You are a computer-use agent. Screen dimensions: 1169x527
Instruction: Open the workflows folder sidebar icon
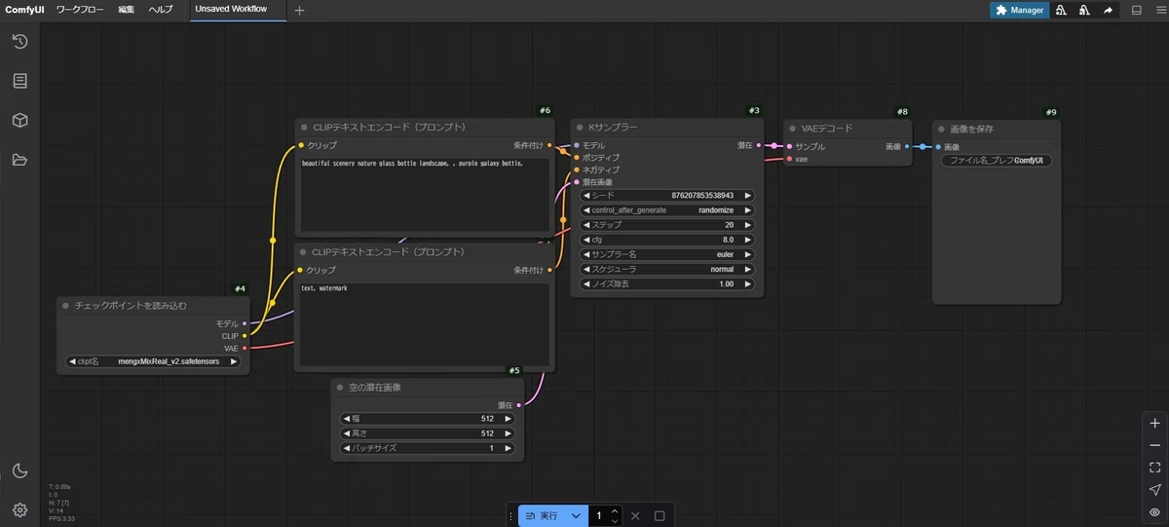click(x=19, y=160)
